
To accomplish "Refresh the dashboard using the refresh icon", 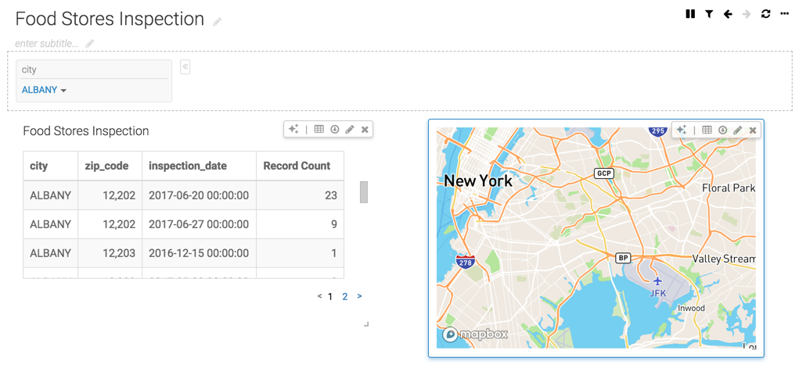I will click(x=765, y=14).
